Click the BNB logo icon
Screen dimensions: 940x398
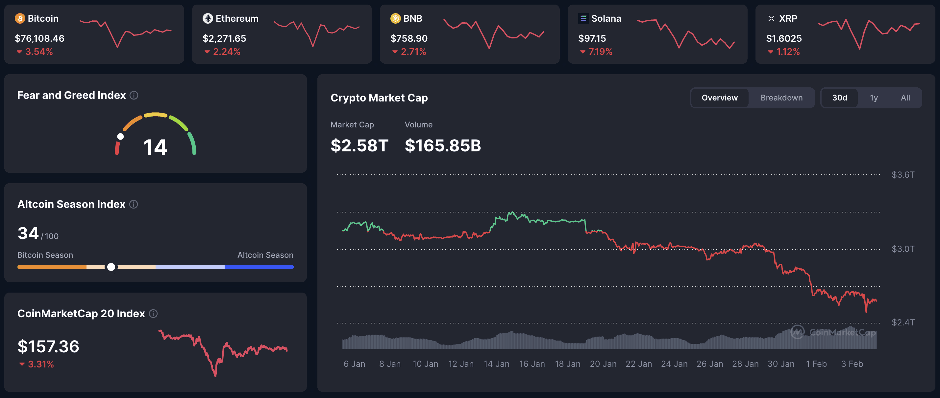coord(395,18)
